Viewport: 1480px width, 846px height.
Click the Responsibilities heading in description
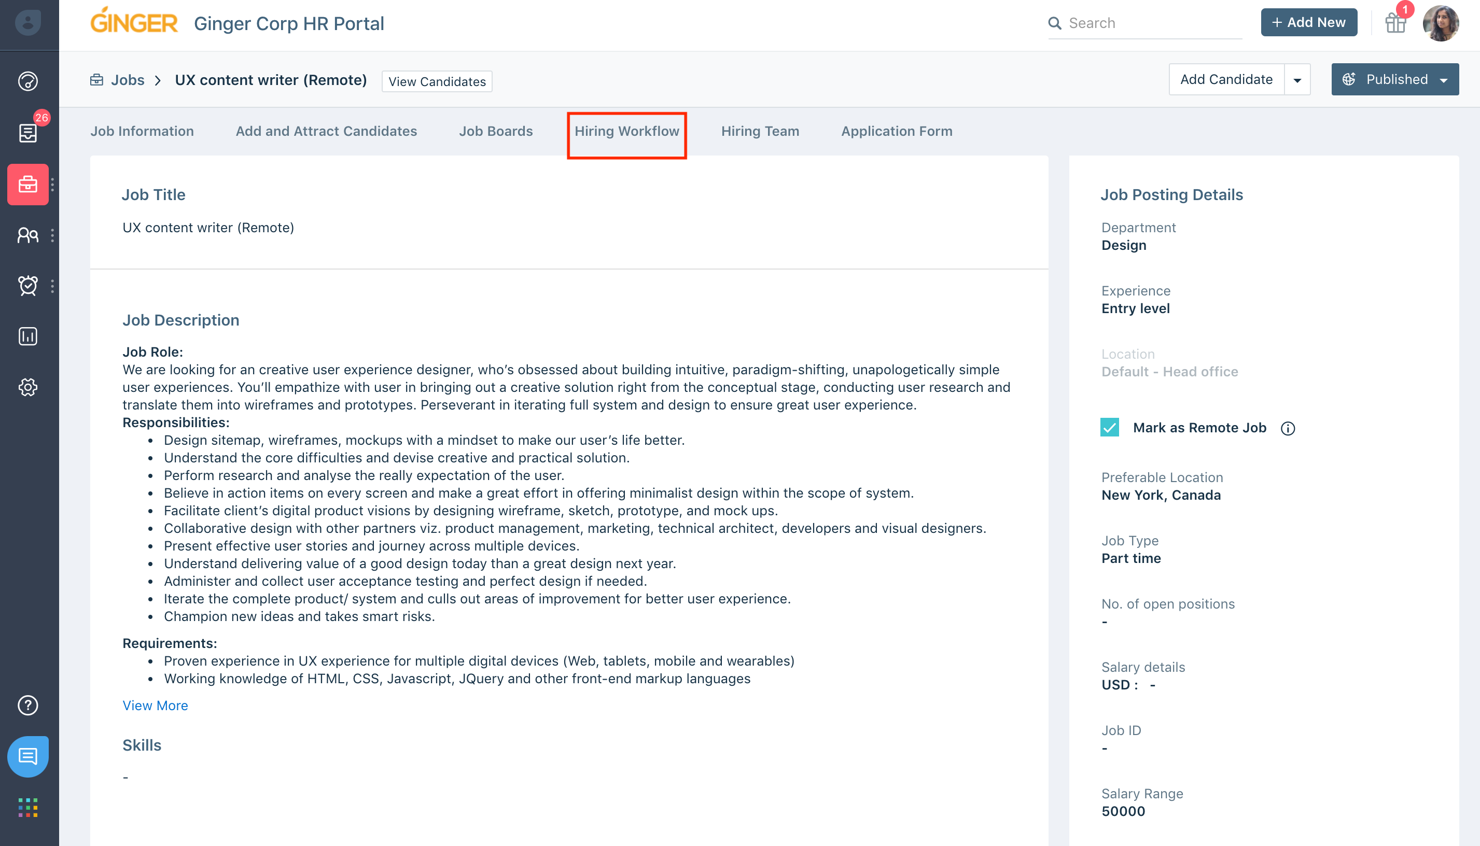(x=175, y=422)
